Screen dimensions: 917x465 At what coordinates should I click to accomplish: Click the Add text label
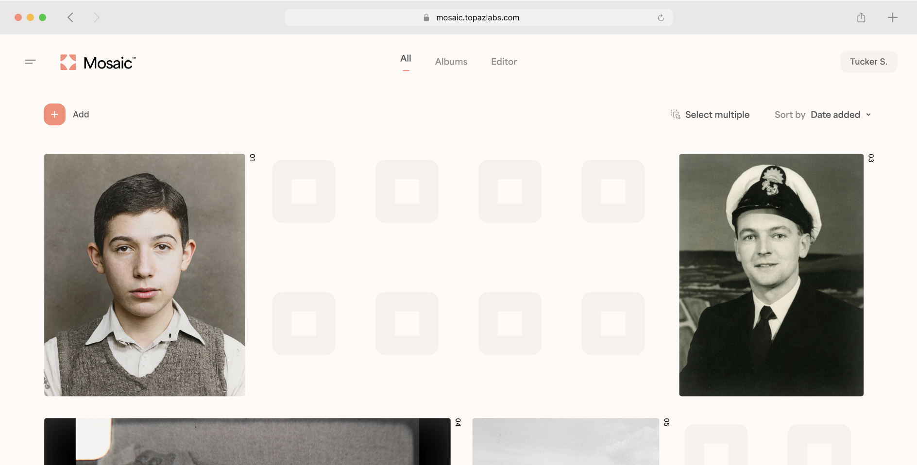tap(81, 115)
